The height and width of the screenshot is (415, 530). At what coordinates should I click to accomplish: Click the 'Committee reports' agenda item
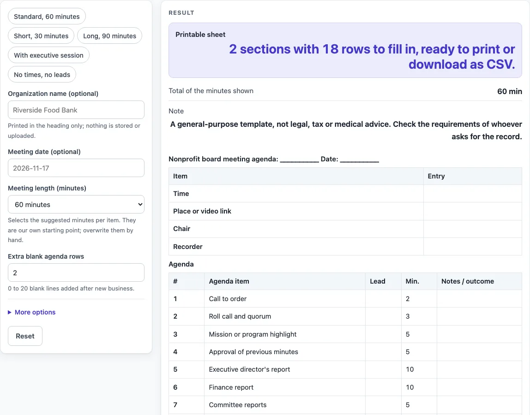pyautogui.click(x=238, y=405)
